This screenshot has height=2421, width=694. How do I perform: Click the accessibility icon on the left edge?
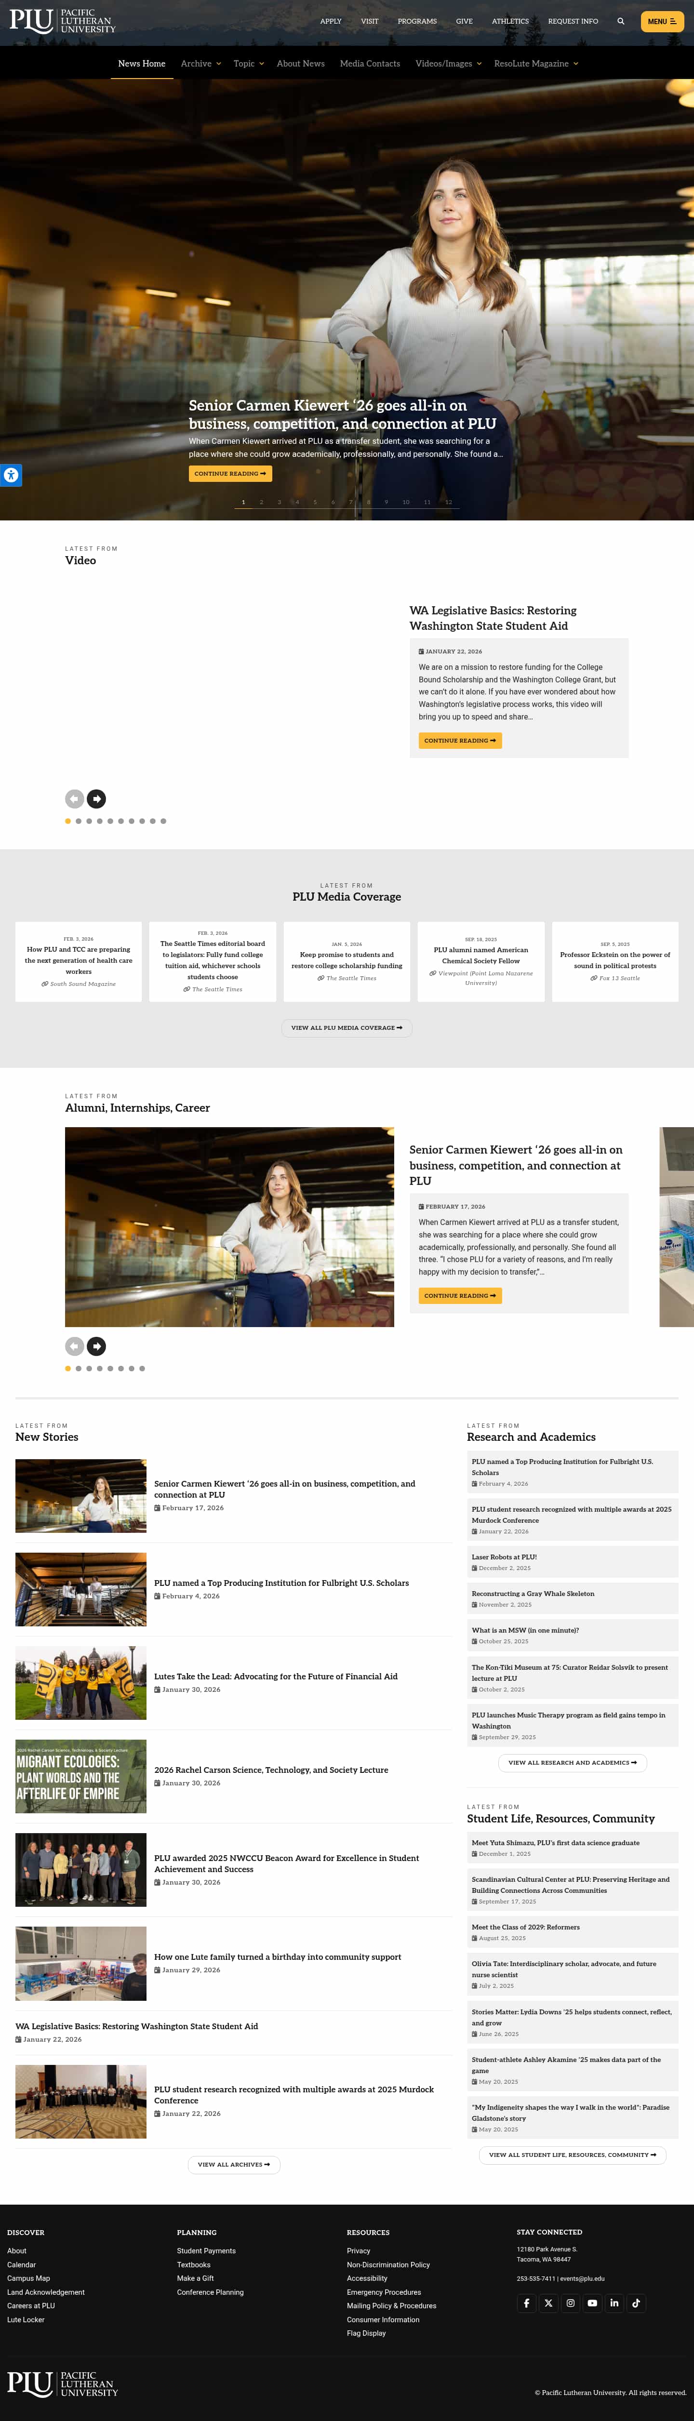pos(10,475)
